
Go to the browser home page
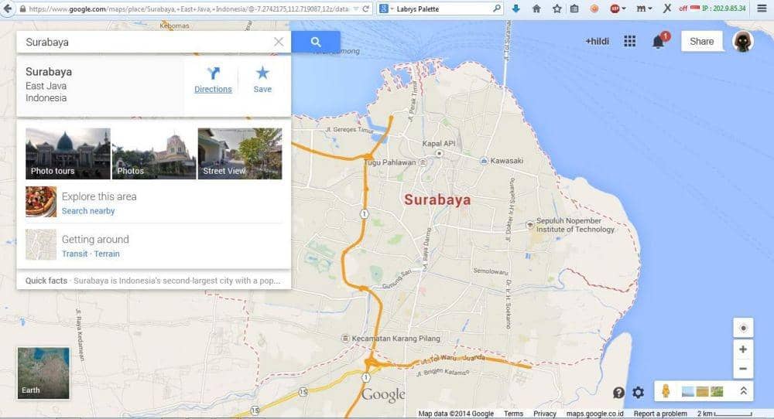click(536, 9)
